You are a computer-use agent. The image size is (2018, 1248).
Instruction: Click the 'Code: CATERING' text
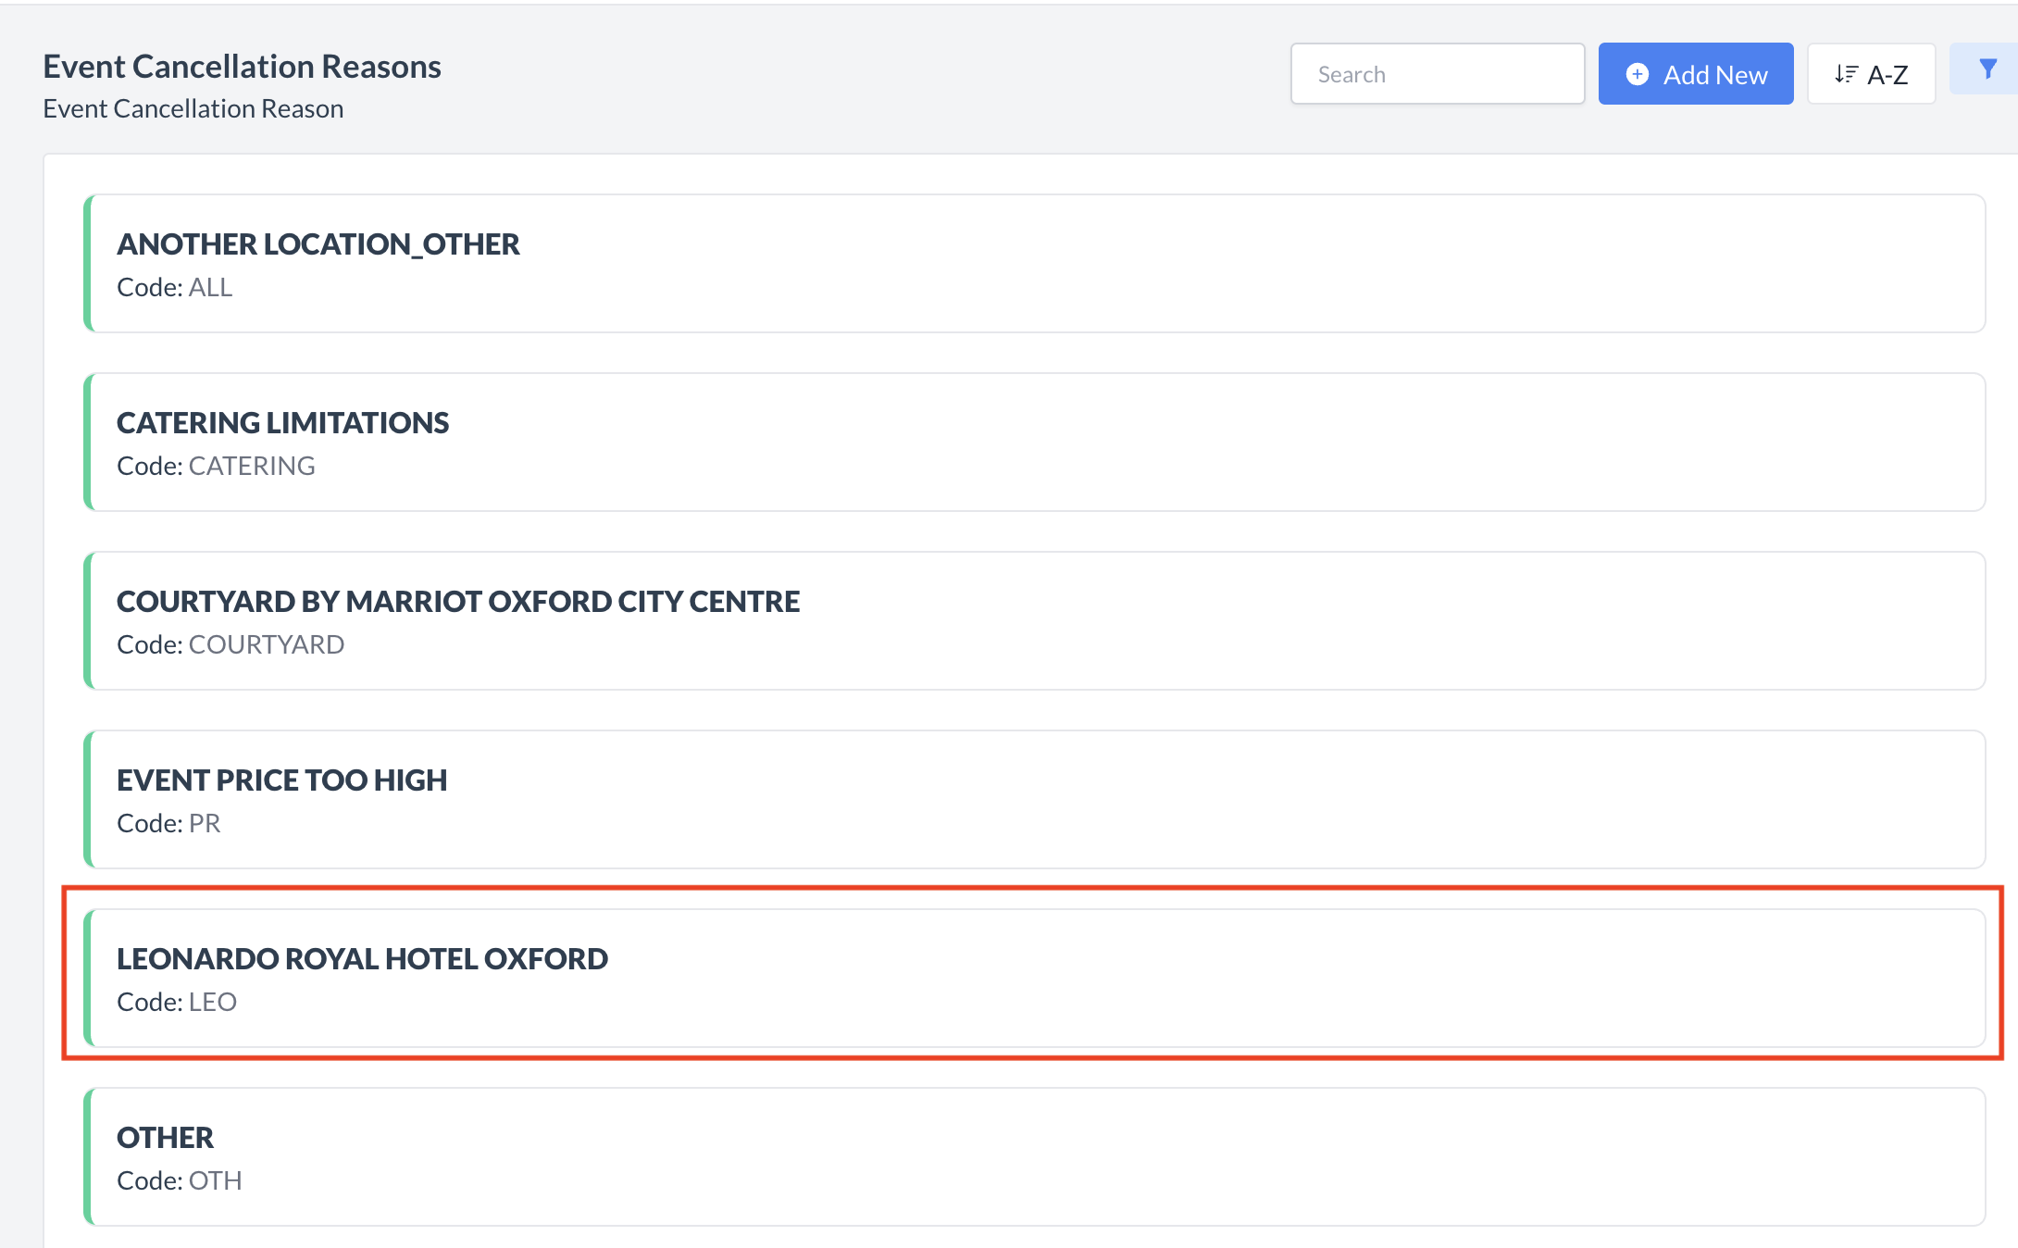[x=216, y=466]
